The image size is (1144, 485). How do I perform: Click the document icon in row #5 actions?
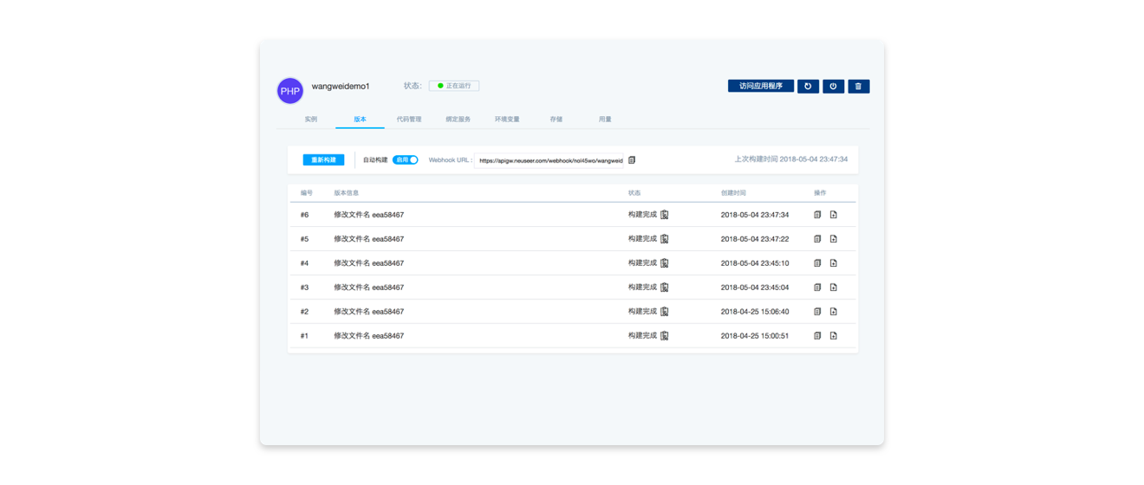(817, 239)
